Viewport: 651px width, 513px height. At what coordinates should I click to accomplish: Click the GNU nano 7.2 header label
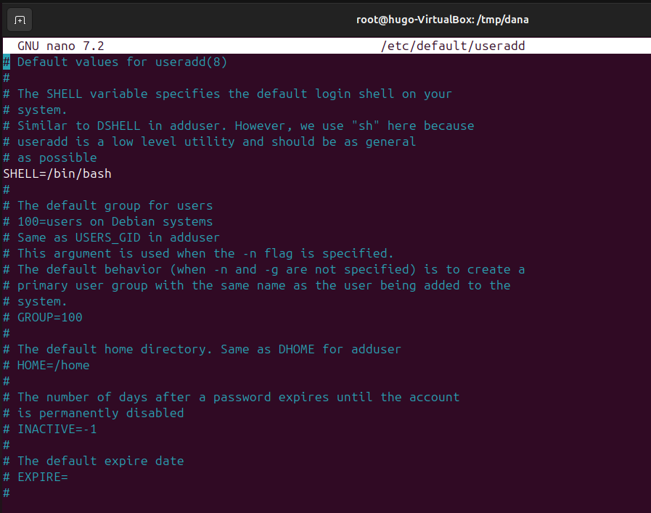[61, 46]
